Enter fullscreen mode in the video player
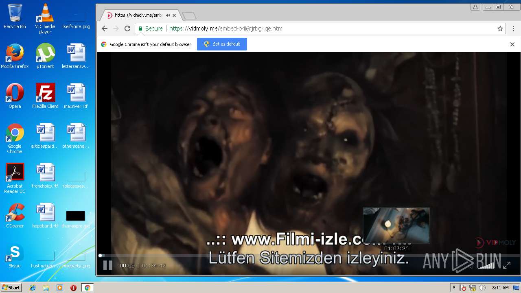Image resolution: width=521 pixels, height=293 pixels. (507, 265)
